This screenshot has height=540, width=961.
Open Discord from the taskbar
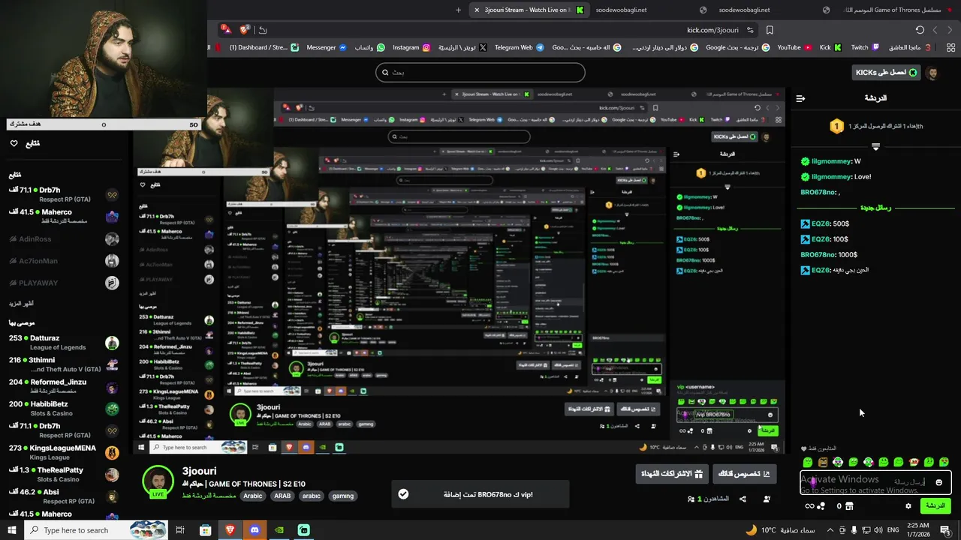click(x=255, y=530)
